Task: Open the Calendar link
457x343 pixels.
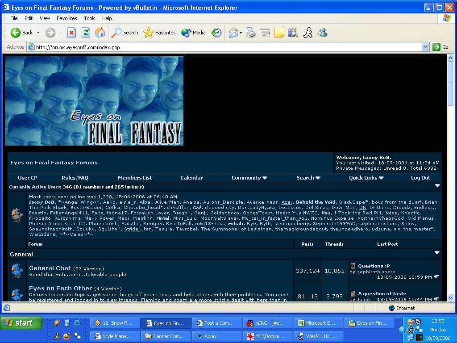Action: (x=191, y=178)
